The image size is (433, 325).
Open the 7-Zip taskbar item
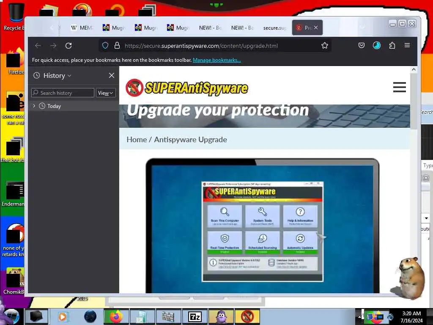(x=195, y=317)
